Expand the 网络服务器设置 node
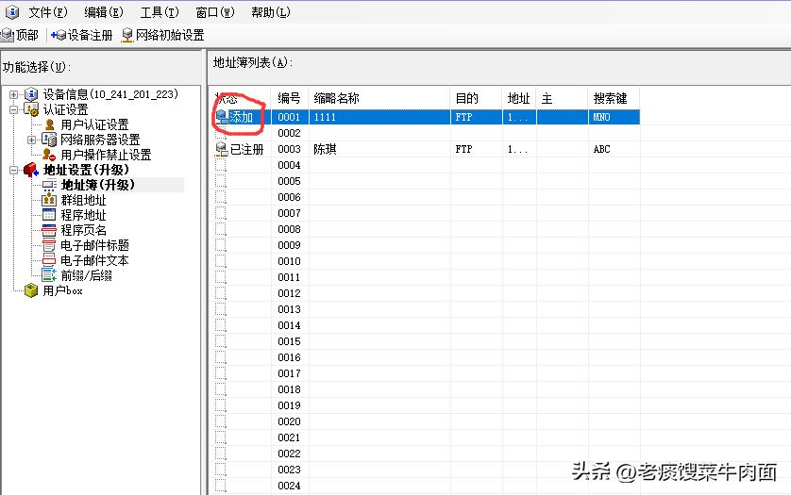Screen dimensions: 791x495 point(32,140)
